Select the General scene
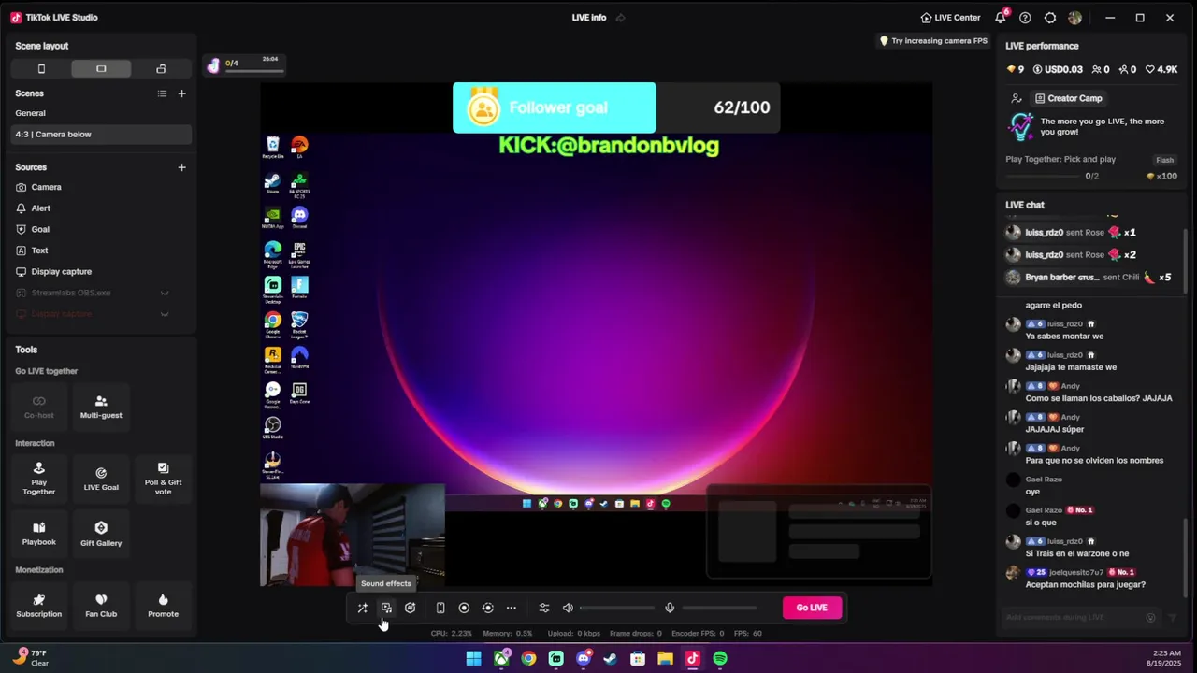Screen dimensions: 1197x673 click(x=101, y=113)
